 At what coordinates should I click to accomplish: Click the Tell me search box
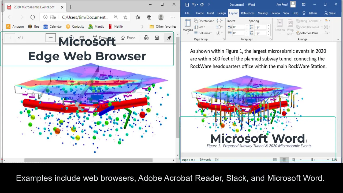tap(310, 13)
